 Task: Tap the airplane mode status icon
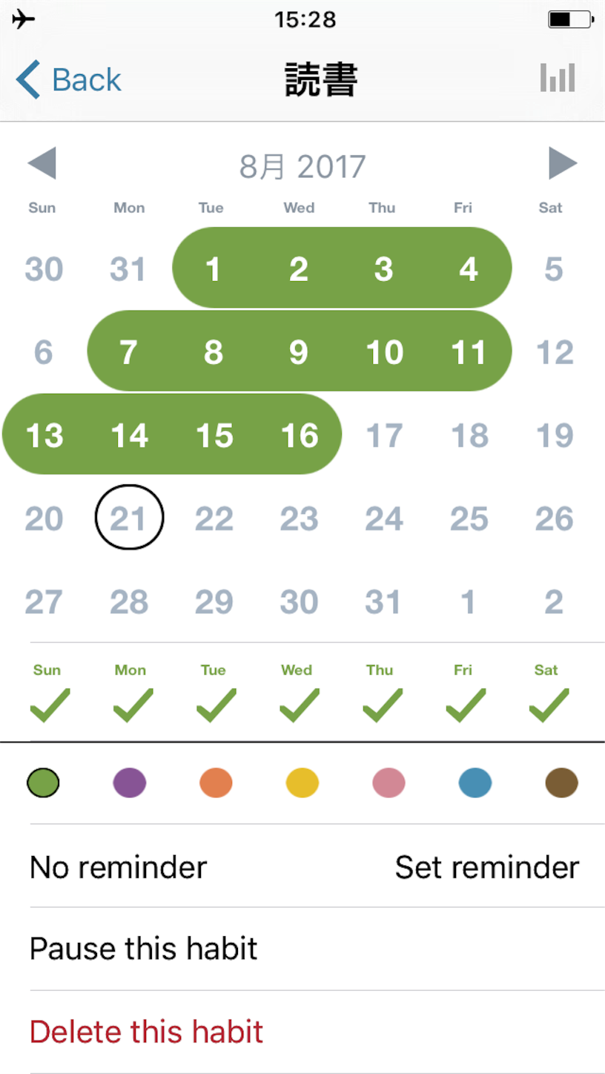pyautogui.click(x=24, y=19)
